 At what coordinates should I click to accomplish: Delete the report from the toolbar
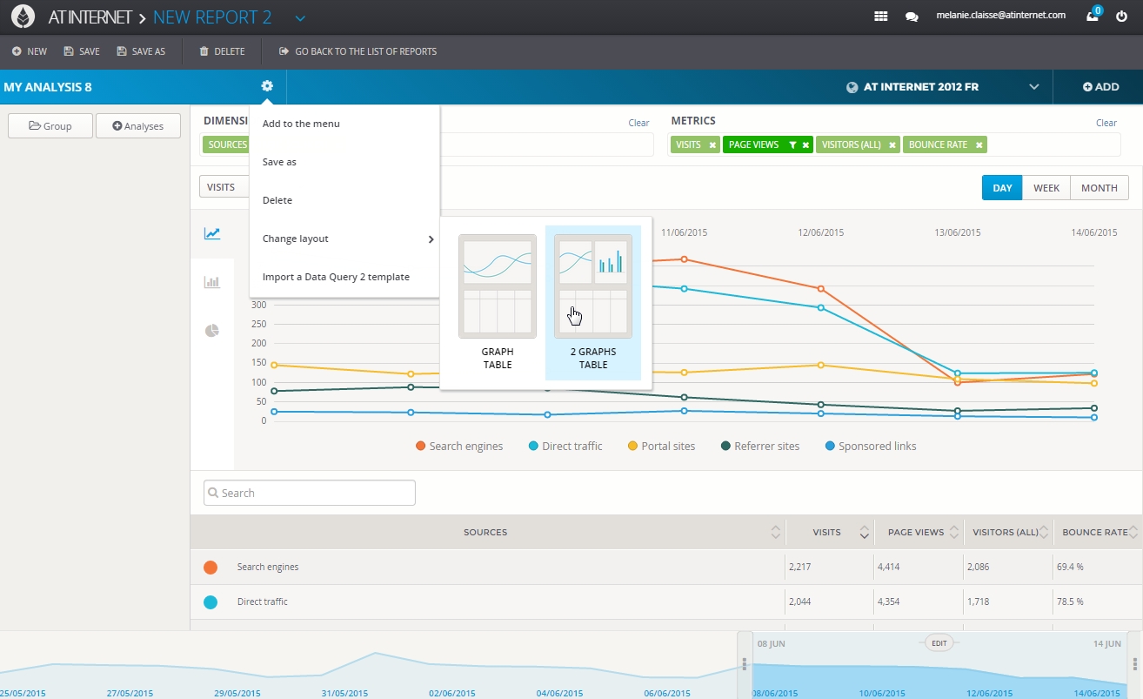coord(223,51)
